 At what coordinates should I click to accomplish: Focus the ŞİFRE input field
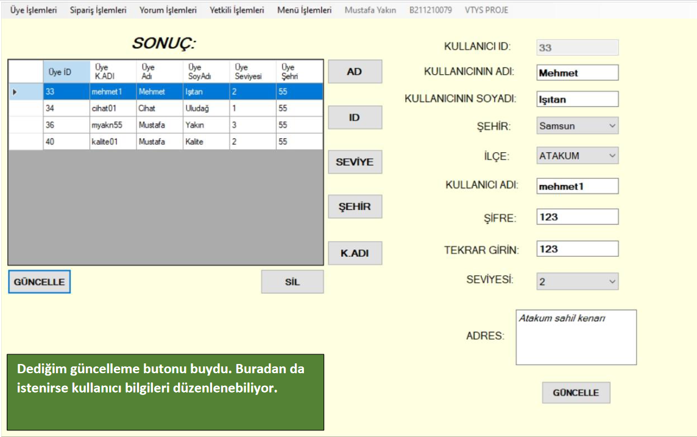577,217
